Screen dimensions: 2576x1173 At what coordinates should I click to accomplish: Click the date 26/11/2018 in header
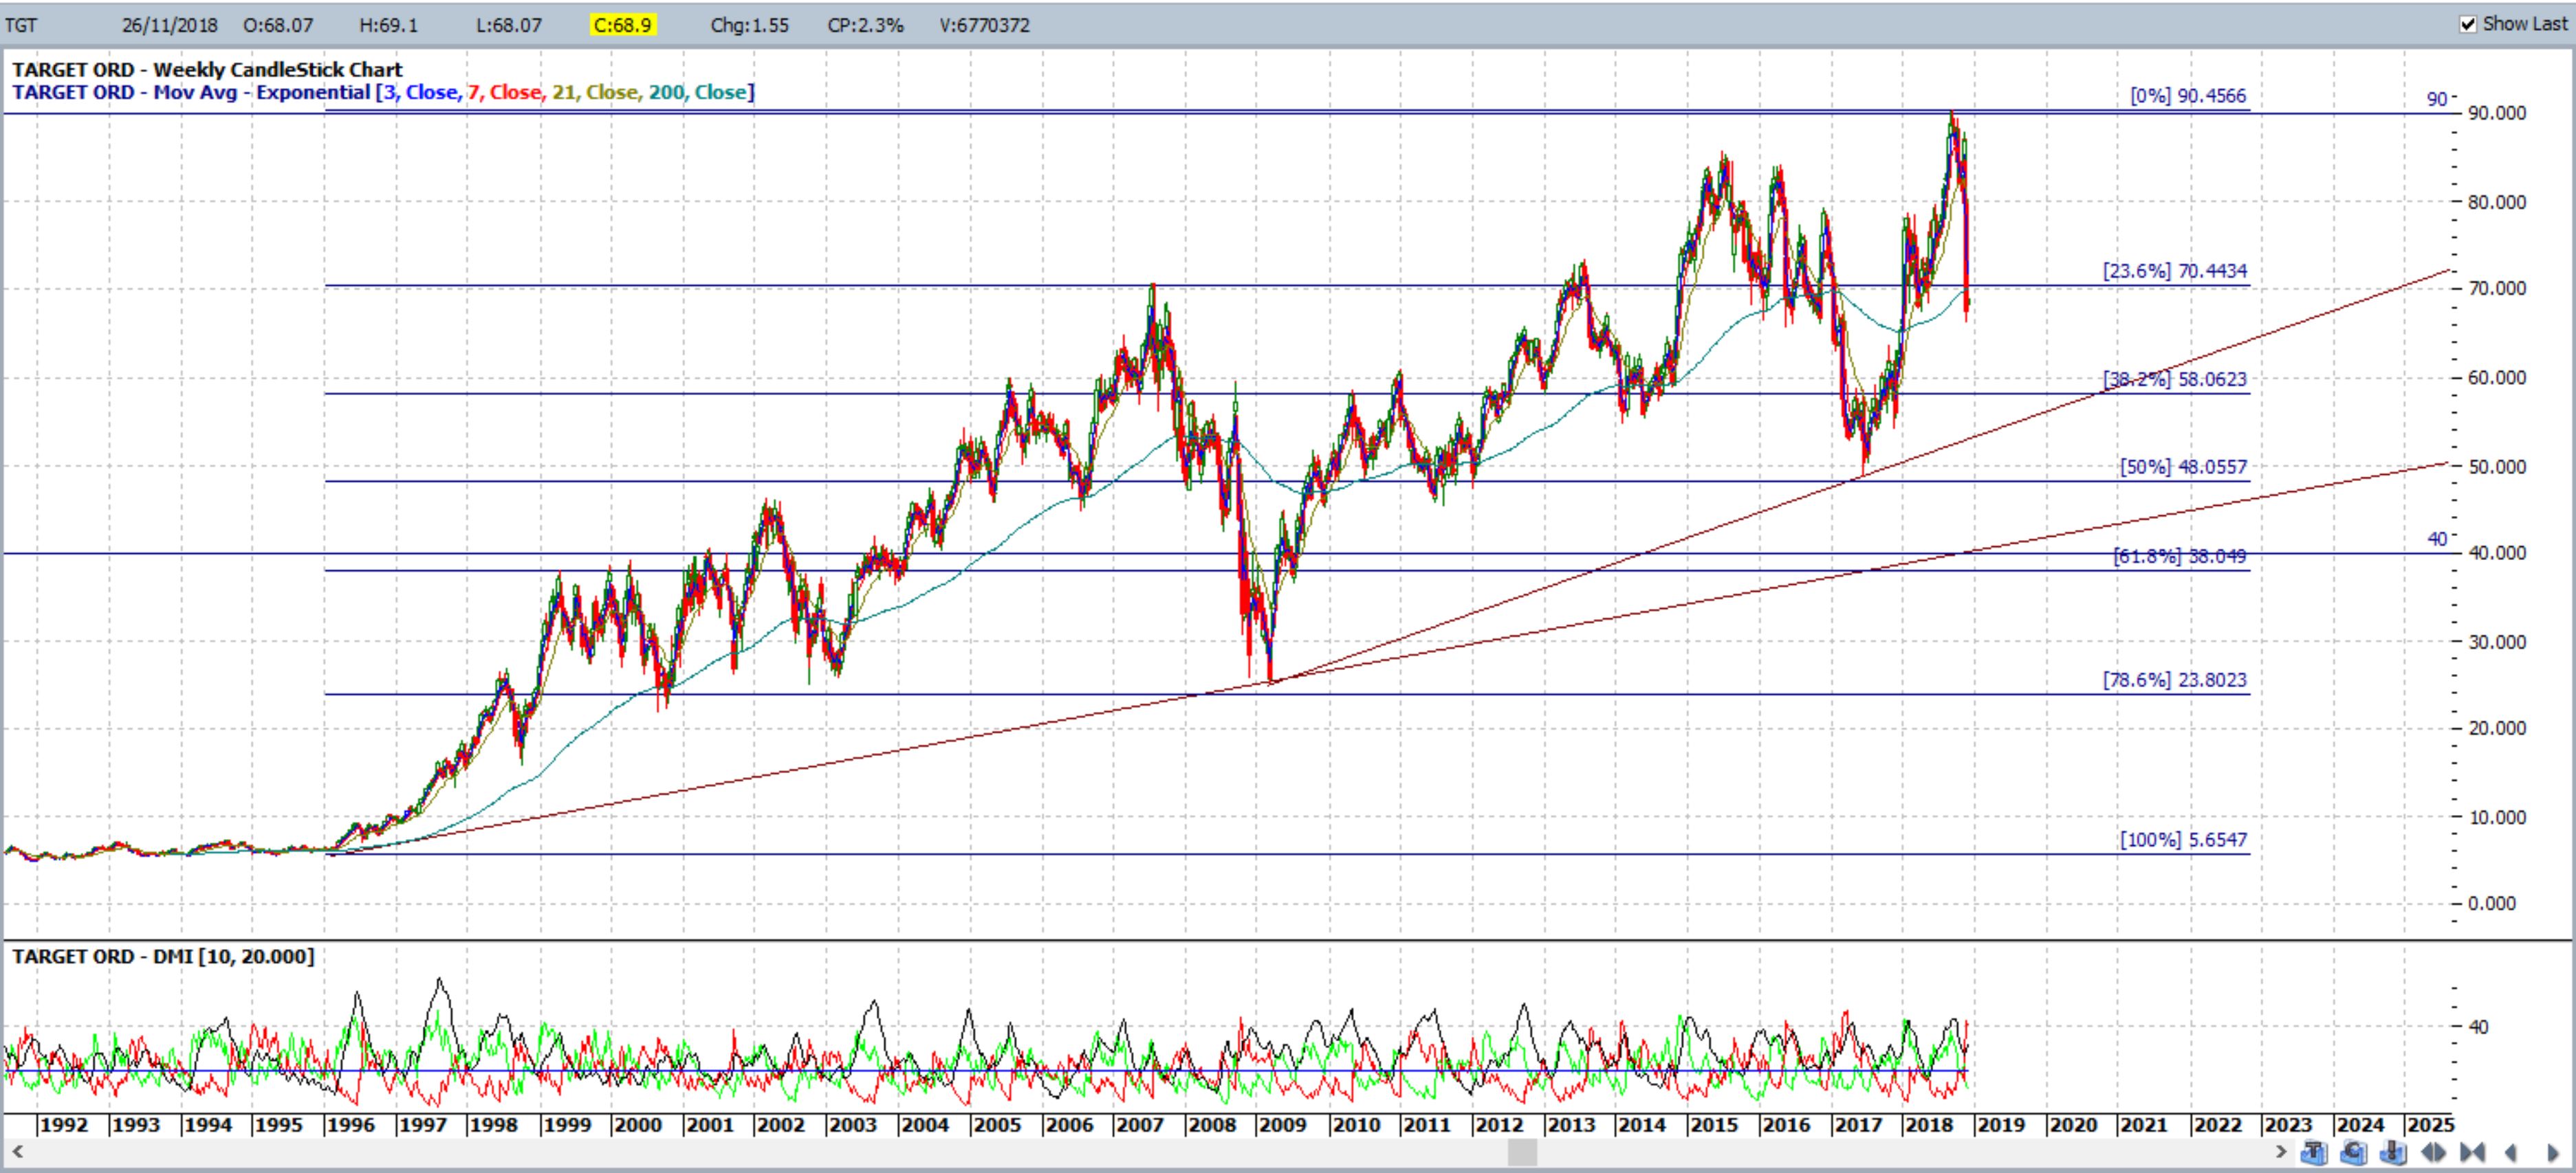169,25
